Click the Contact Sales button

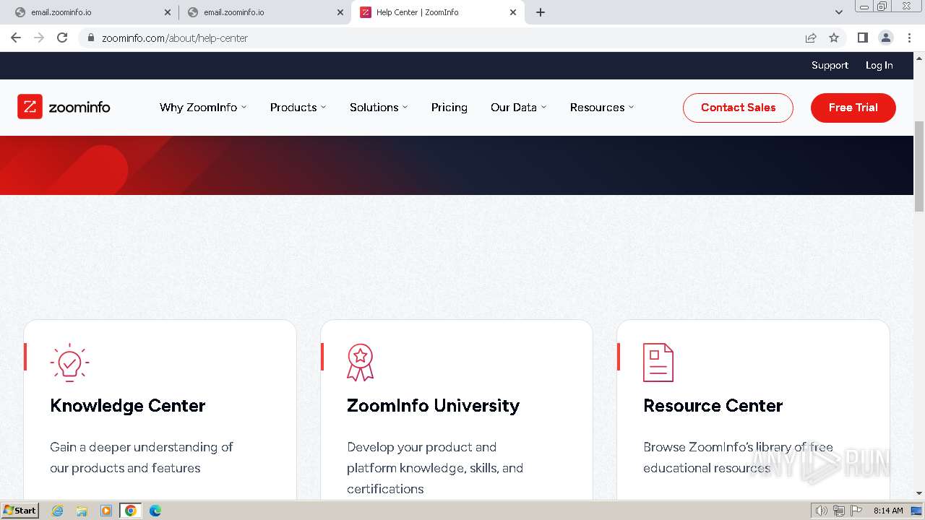point(738,108)
